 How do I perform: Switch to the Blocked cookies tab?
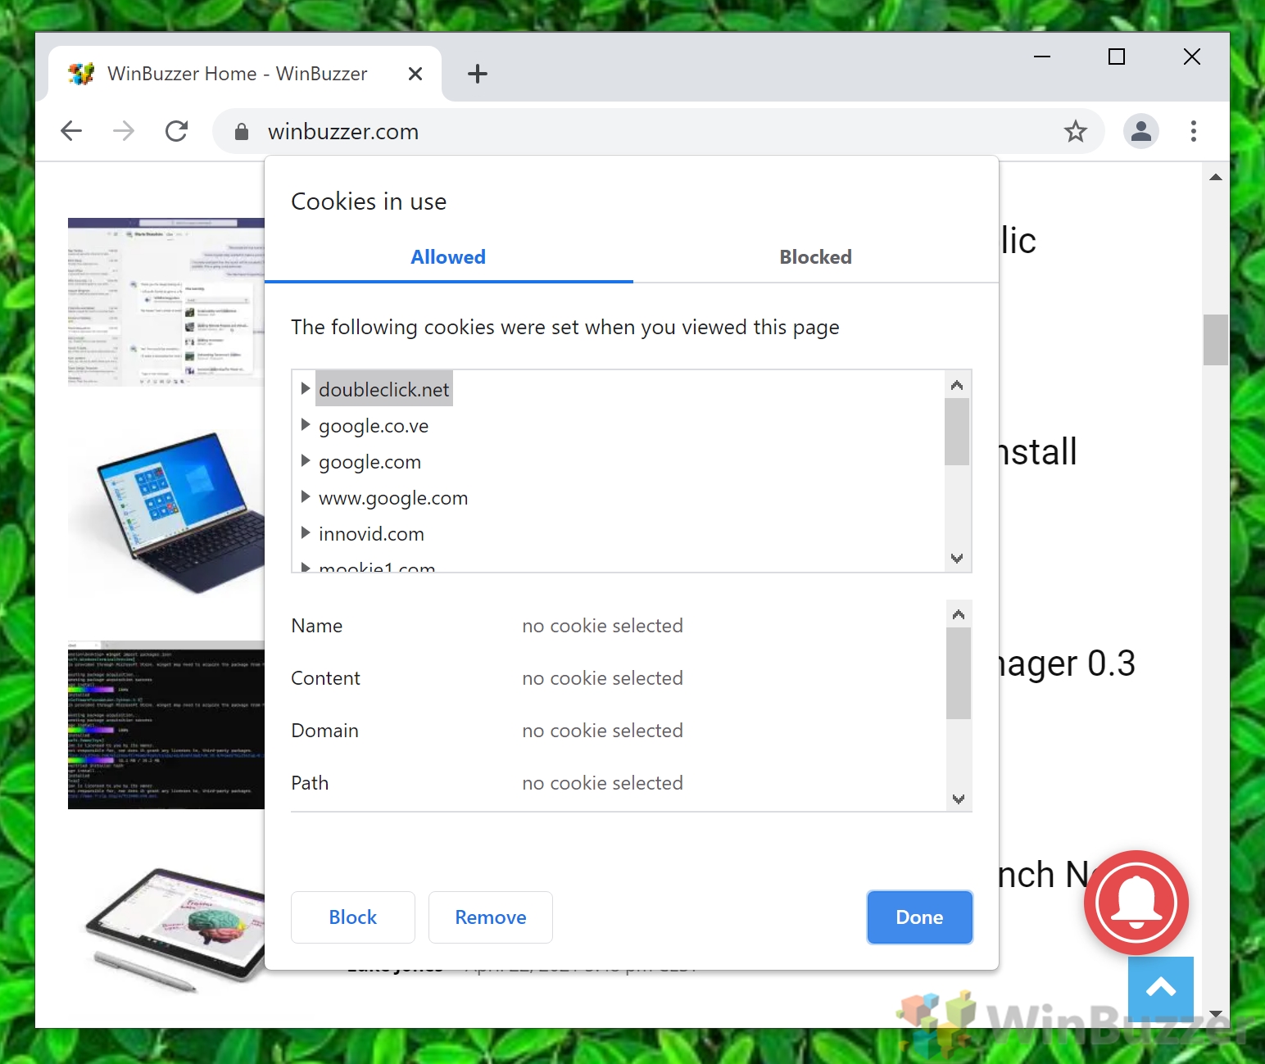coord(815,256)
